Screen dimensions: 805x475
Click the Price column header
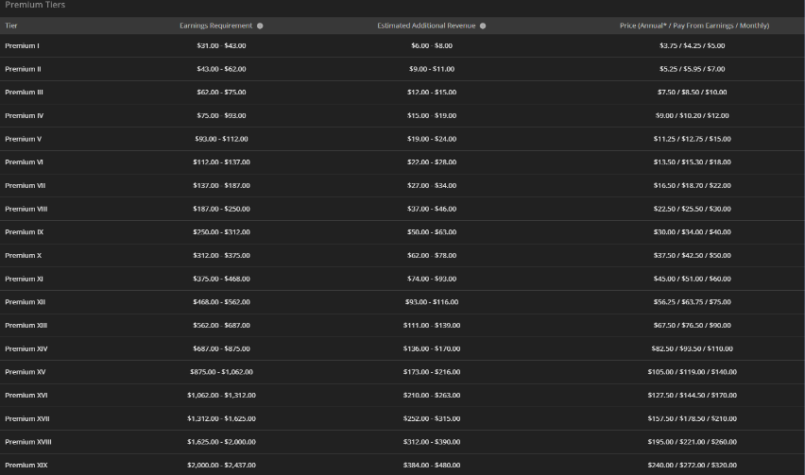point(694,25)
